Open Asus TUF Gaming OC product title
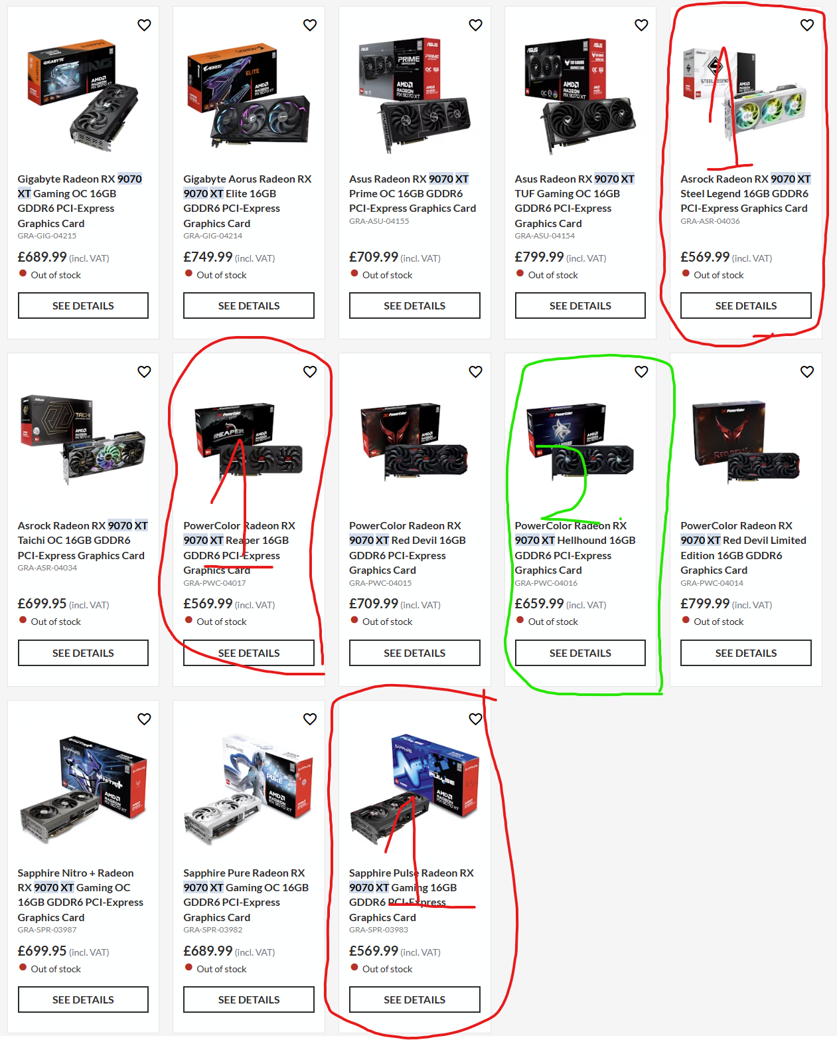This screenshot has width=837, height=1040. pyautogui.click(x=575, y=201)
